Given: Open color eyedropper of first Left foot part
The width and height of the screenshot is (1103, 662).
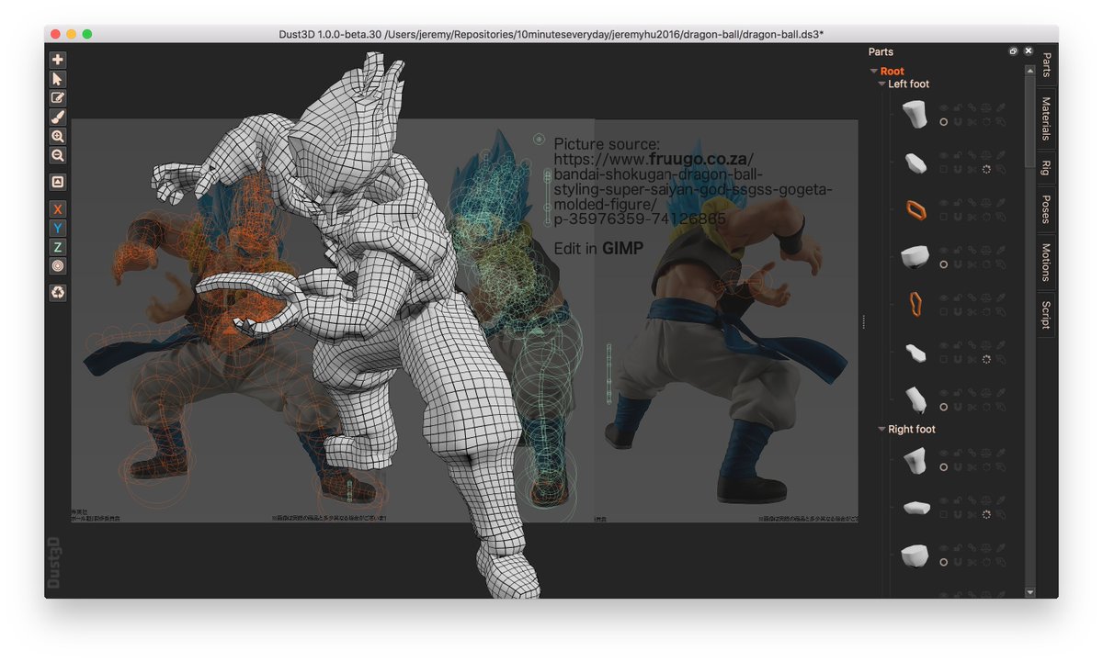Looking at the screenshot, I should pos(1000,107).
